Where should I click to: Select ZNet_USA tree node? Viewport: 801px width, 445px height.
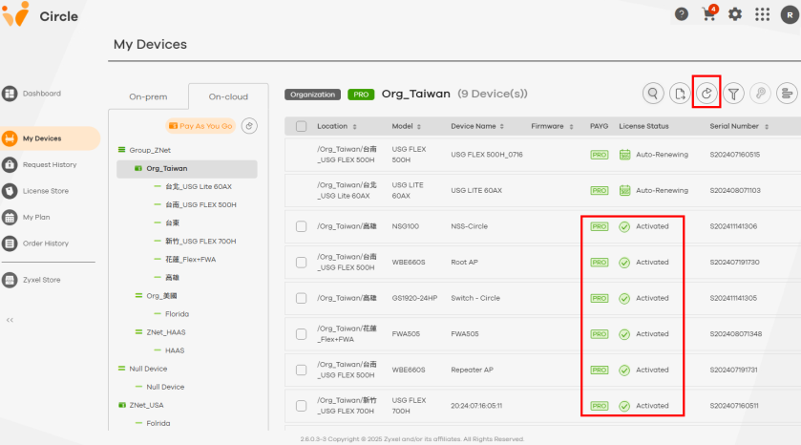[146, 405]
